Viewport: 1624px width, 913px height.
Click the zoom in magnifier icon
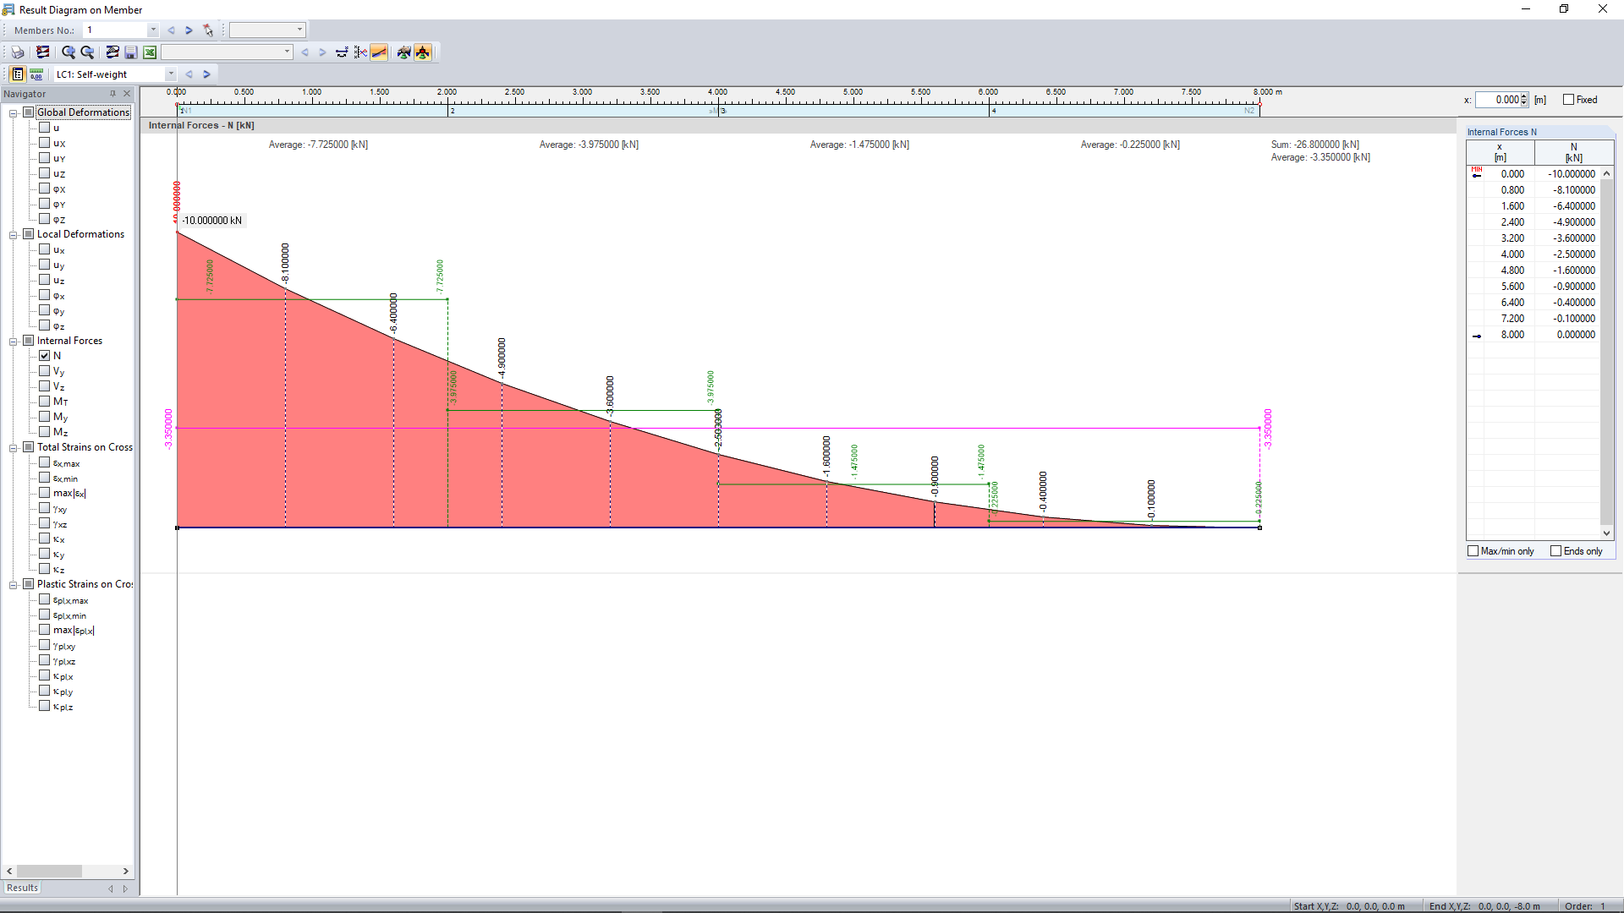pos(69,52)
